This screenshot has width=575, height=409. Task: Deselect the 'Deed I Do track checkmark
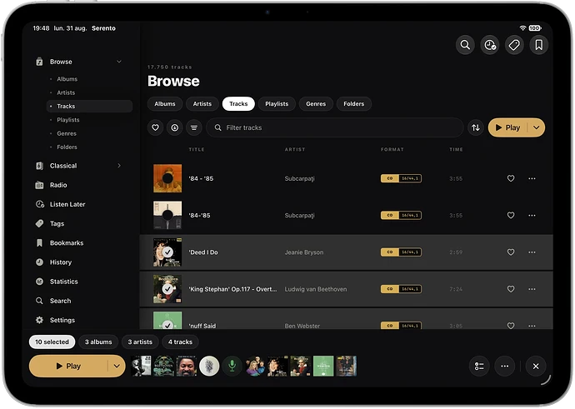(x=167, y=252)
